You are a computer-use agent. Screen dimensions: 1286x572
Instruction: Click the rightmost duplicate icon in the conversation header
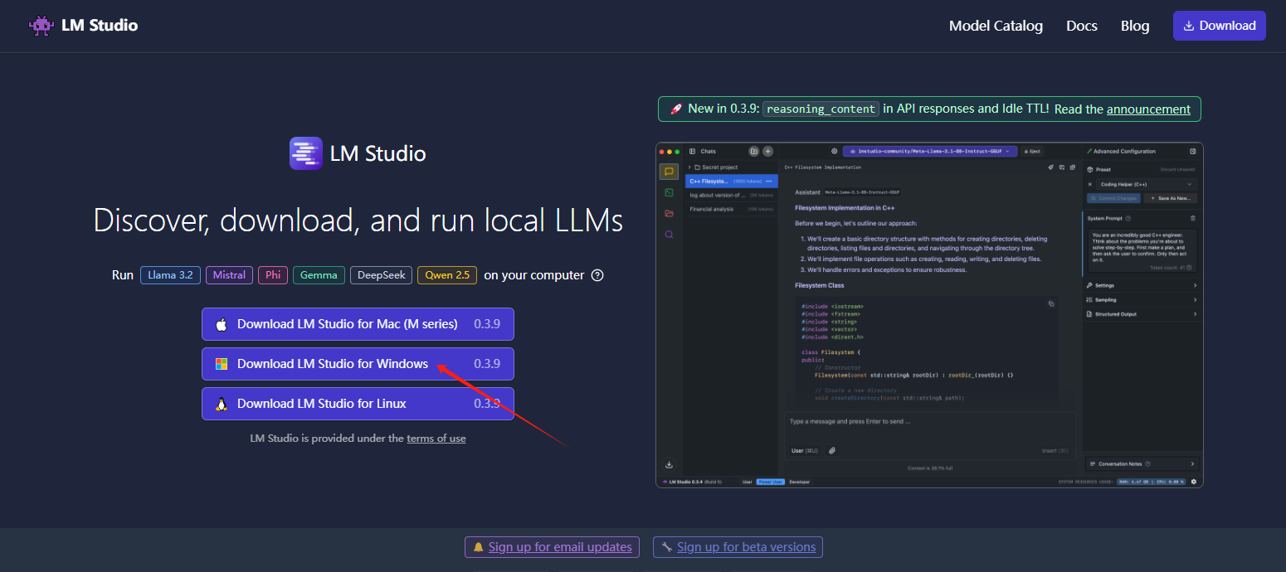coord(1073,167)
